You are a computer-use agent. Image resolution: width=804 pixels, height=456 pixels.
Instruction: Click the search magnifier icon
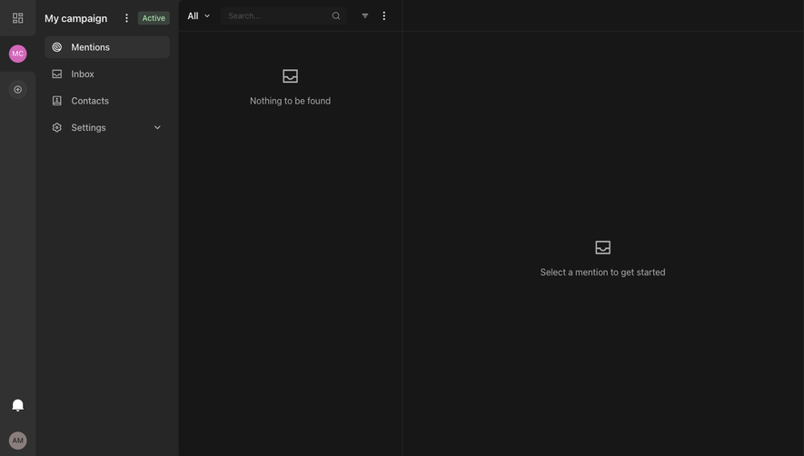336,16
